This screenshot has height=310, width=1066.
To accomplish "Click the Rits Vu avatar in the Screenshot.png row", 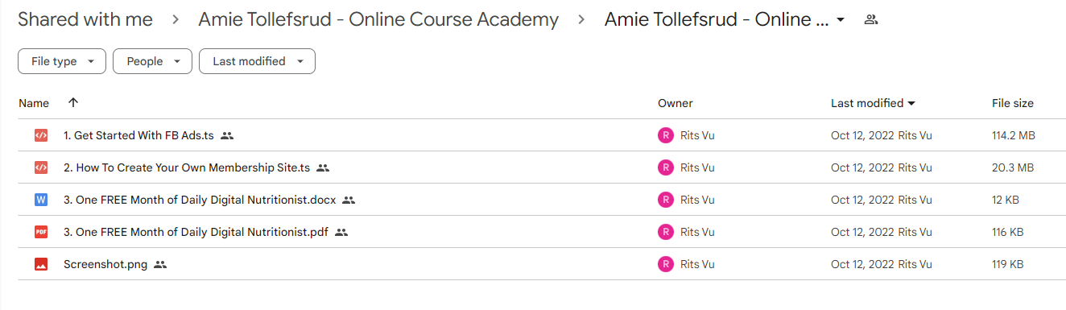I will [665, 264].
